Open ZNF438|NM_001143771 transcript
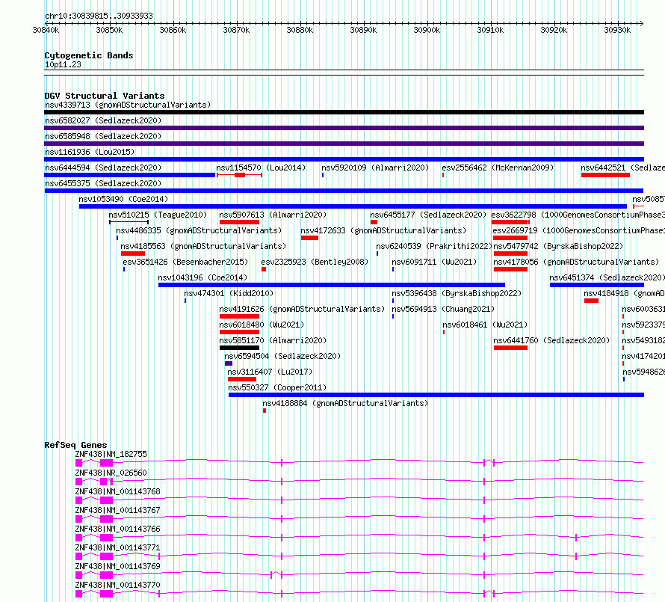 tap(118, 547)
